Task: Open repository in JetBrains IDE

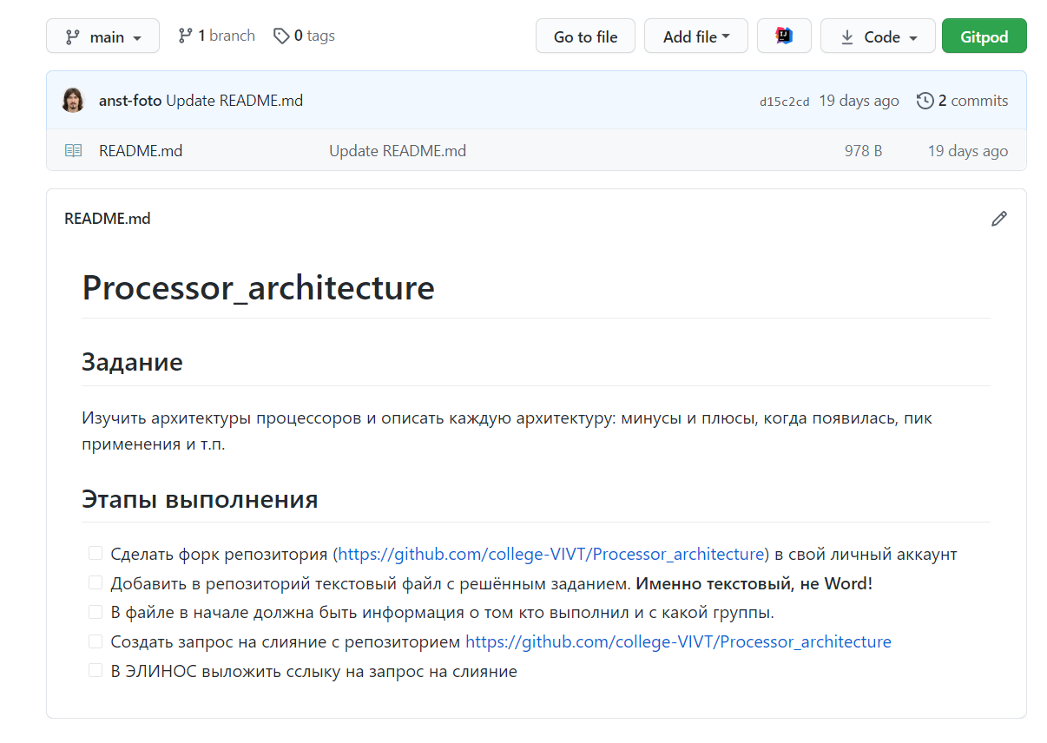Action: click(x=784, y=36)
